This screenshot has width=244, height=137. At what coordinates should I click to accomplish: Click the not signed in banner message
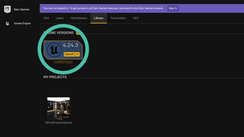tap(103, 8)
